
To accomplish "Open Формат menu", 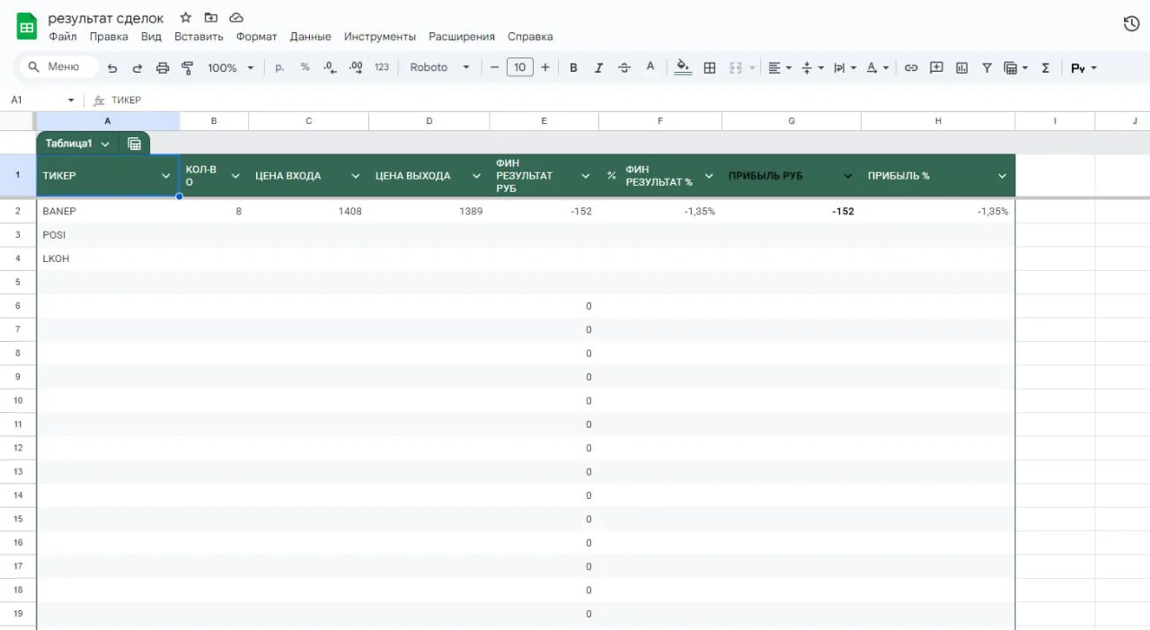I will pos(257,37).
